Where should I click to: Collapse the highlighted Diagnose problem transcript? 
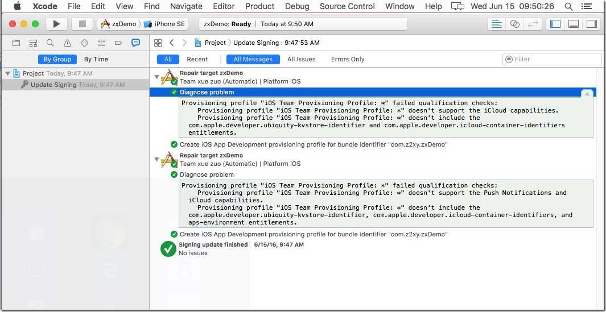click(x=587, y=93)
